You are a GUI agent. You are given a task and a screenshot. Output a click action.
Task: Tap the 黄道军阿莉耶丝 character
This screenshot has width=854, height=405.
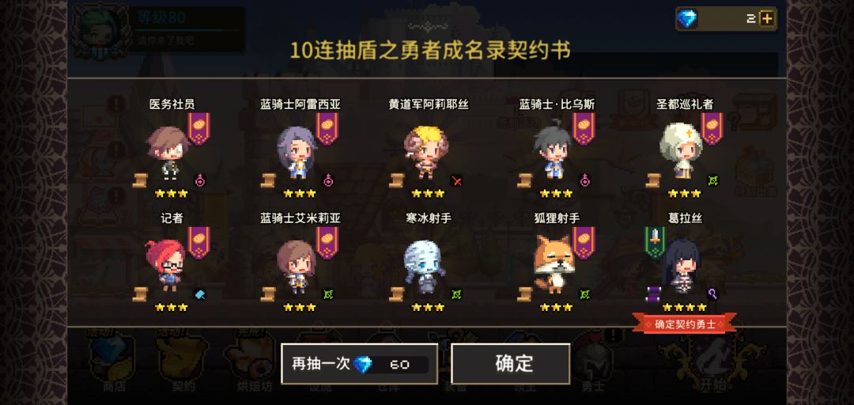tap(426, 153)
